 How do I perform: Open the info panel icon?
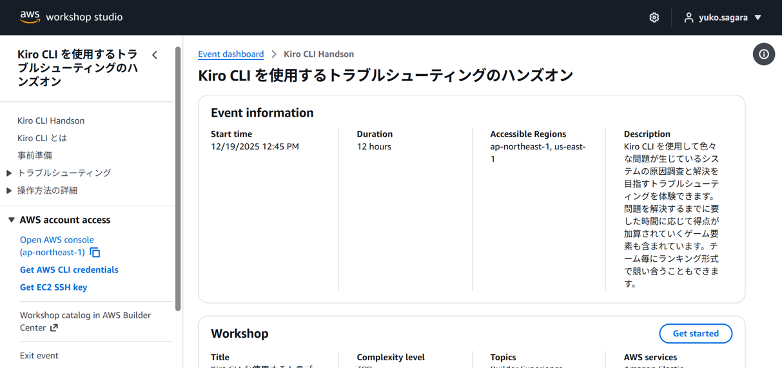(x=764, y=54)
